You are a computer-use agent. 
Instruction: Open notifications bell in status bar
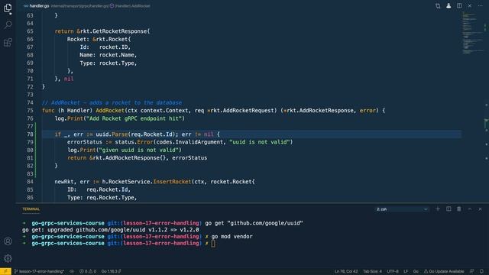pyautogui.click(x=481, y=271)
